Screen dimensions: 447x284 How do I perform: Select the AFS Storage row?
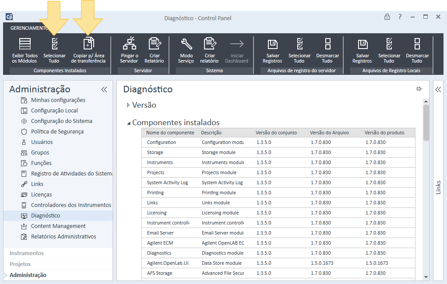point(278,273)
